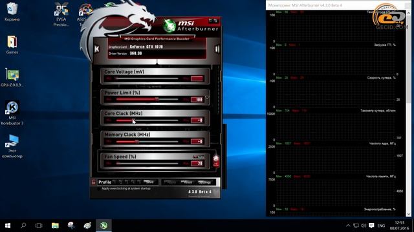The image size is (414, 232).
Task: Click the Core Clock slider track
Action: (147, 121)
